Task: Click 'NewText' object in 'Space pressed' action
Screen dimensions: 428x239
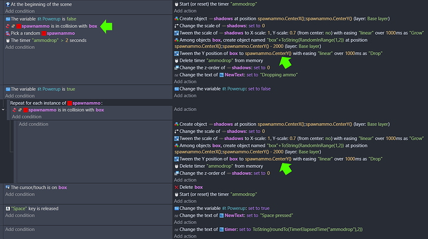Action: (234, 215)
